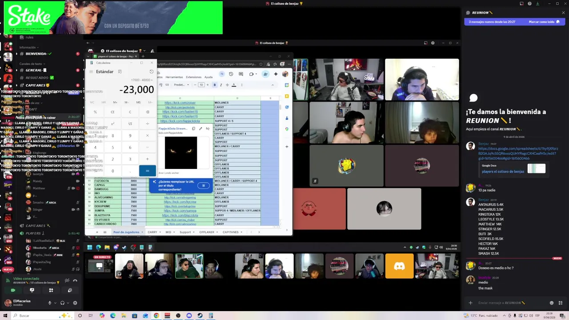This screenshot has height=320, width=569.
Task: Toggle italic in Google Sheets toolbar
Action: (x=221, y=85)
